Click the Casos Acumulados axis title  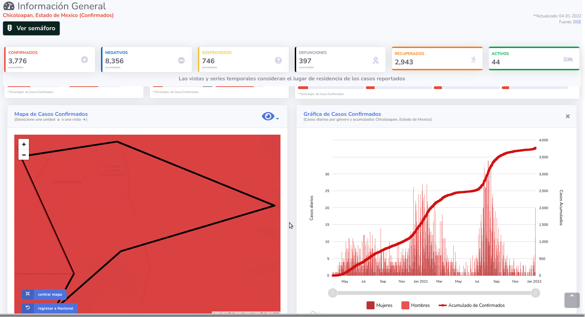point(561,208)
